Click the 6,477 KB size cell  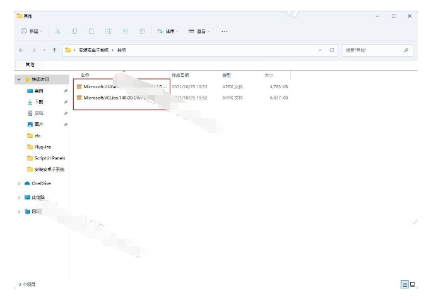point(278,98)
